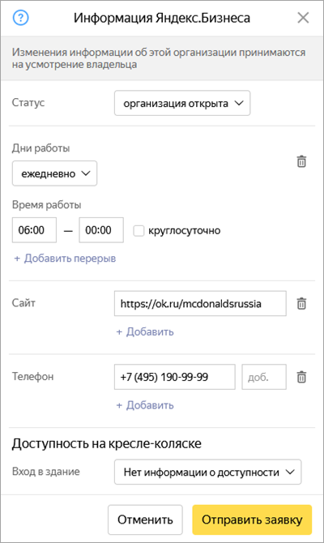Click the Отменить button
The height and width of the screenshot is (543, 324).
[x=145, y=519]
